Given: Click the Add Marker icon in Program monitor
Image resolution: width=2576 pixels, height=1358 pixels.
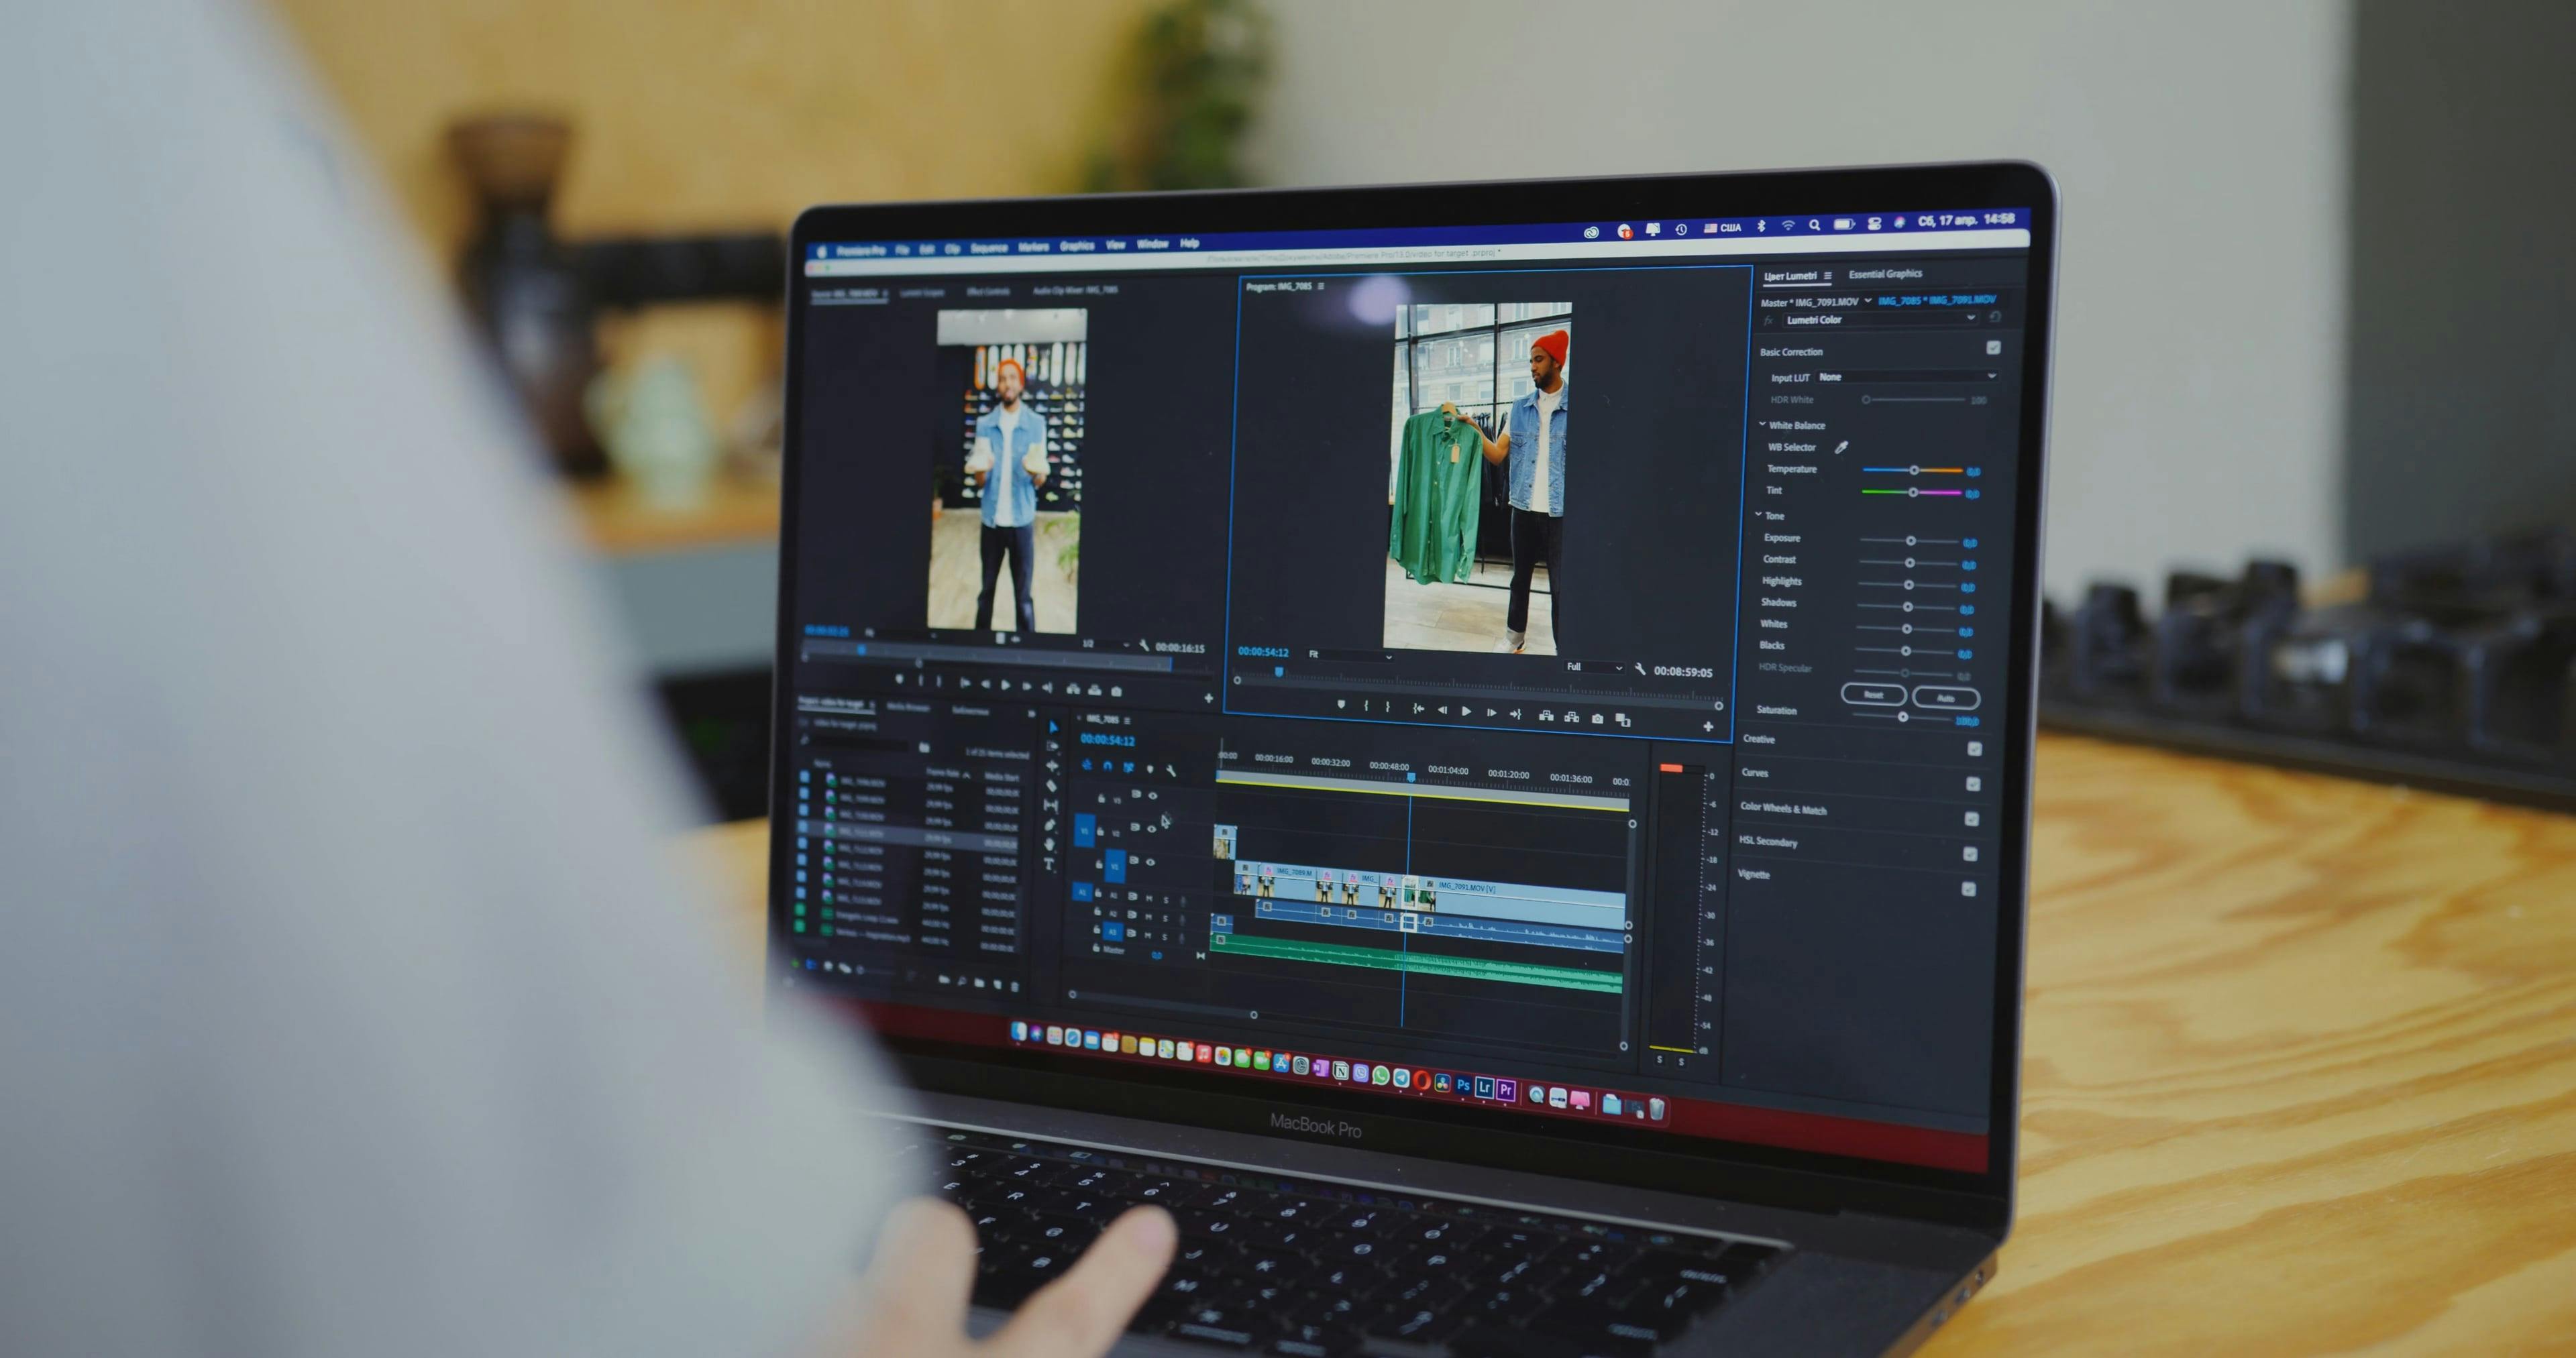Looking at the screenshot, I should 1341,704.
